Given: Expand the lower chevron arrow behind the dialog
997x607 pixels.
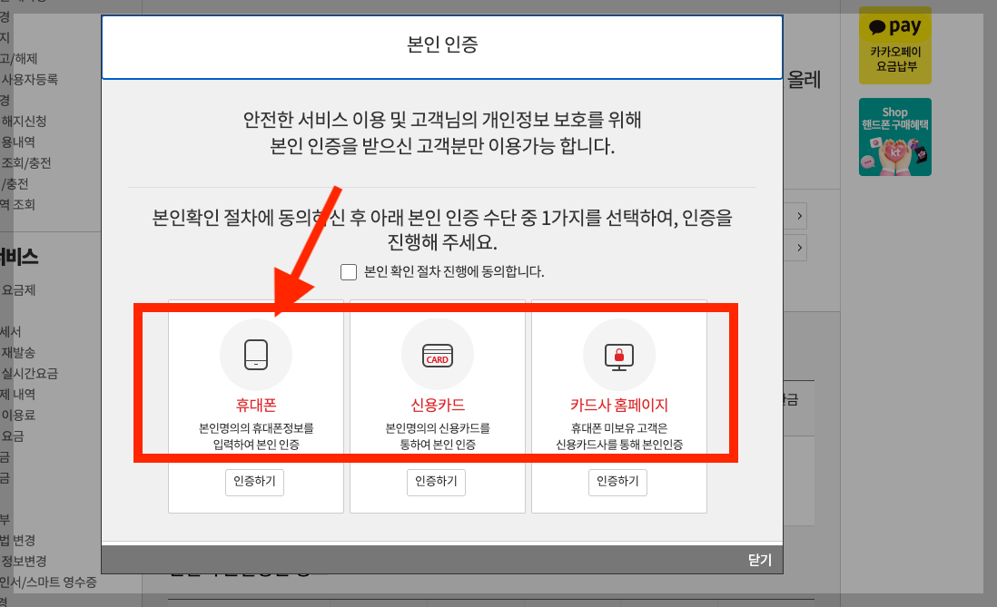Looking at the screenshot, I should coord(799,248).
